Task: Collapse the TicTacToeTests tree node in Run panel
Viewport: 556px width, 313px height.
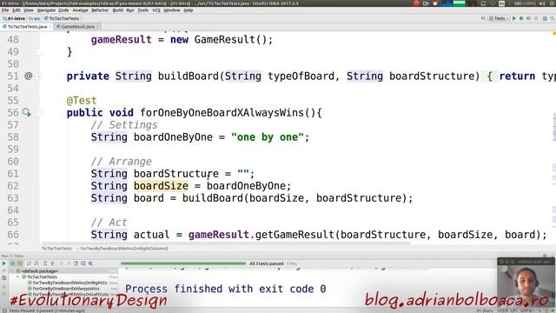Action: click(18, 276)
